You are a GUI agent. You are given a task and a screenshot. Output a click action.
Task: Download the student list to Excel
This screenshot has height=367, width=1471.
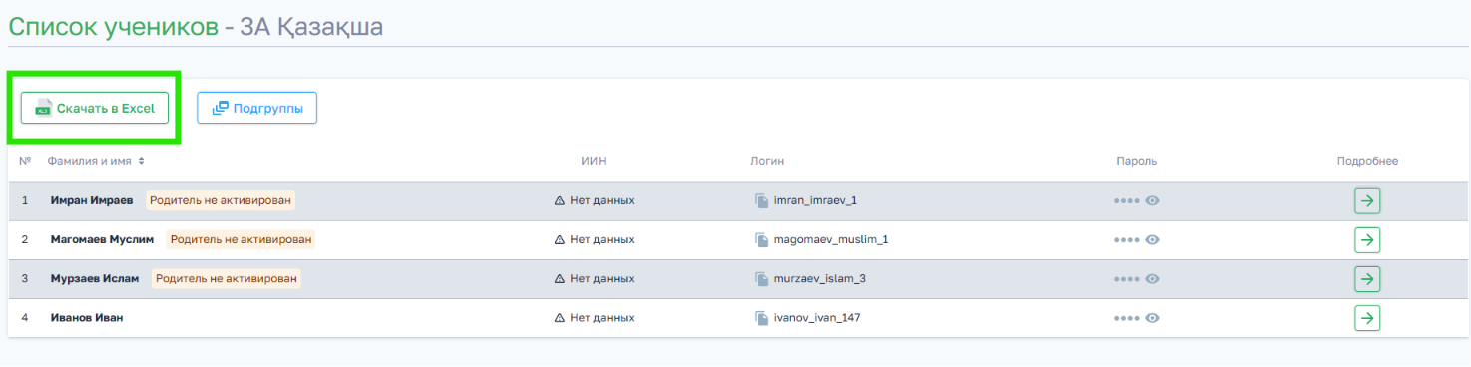coord(95,108)
